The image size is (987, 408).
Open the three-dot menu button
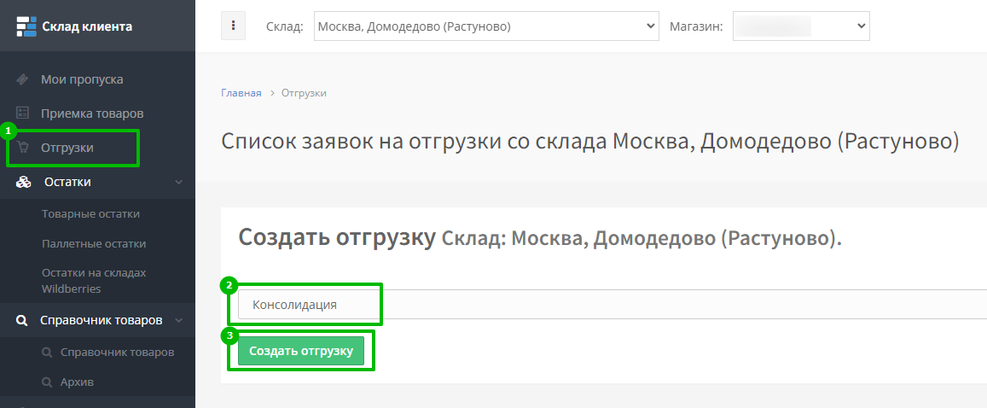coord(233,26)
